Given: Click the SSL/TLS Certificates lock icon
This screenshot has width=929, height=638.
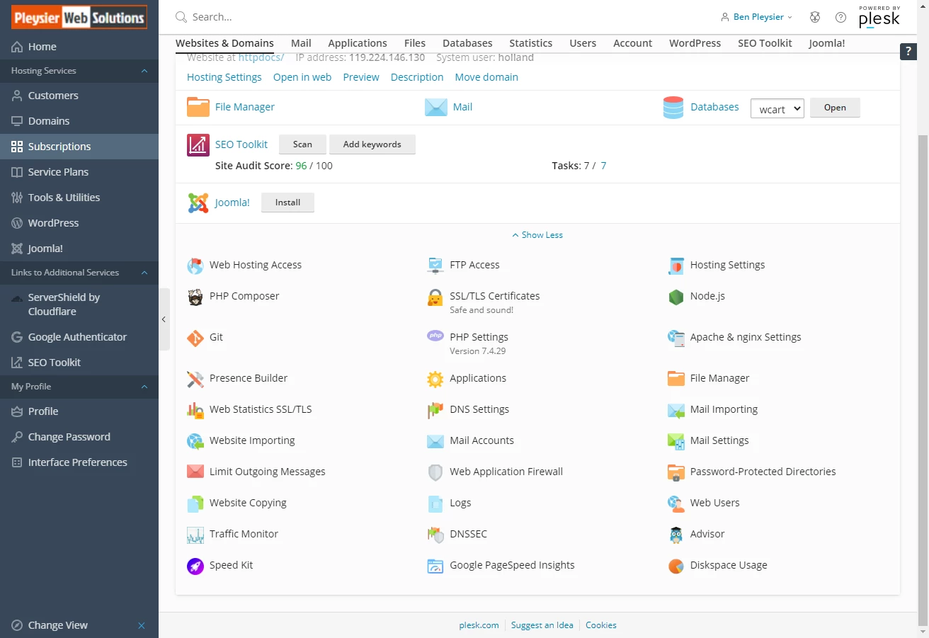Looking at the screenshot, I should point(435,297).
